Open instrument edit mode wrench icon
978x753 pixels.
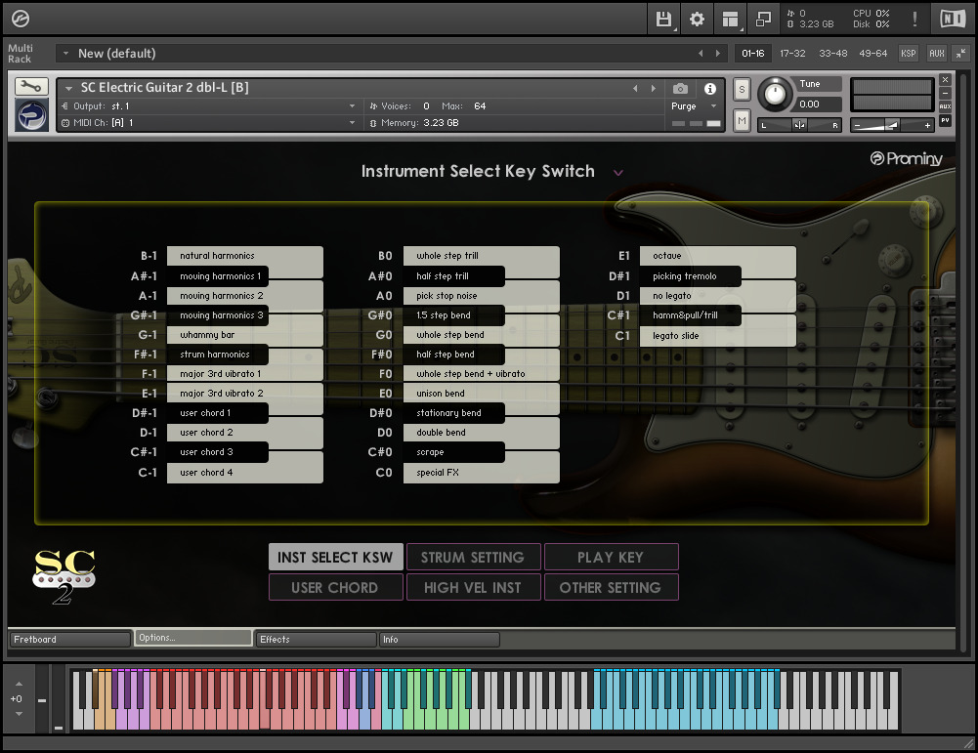click(x=31, y=87)
